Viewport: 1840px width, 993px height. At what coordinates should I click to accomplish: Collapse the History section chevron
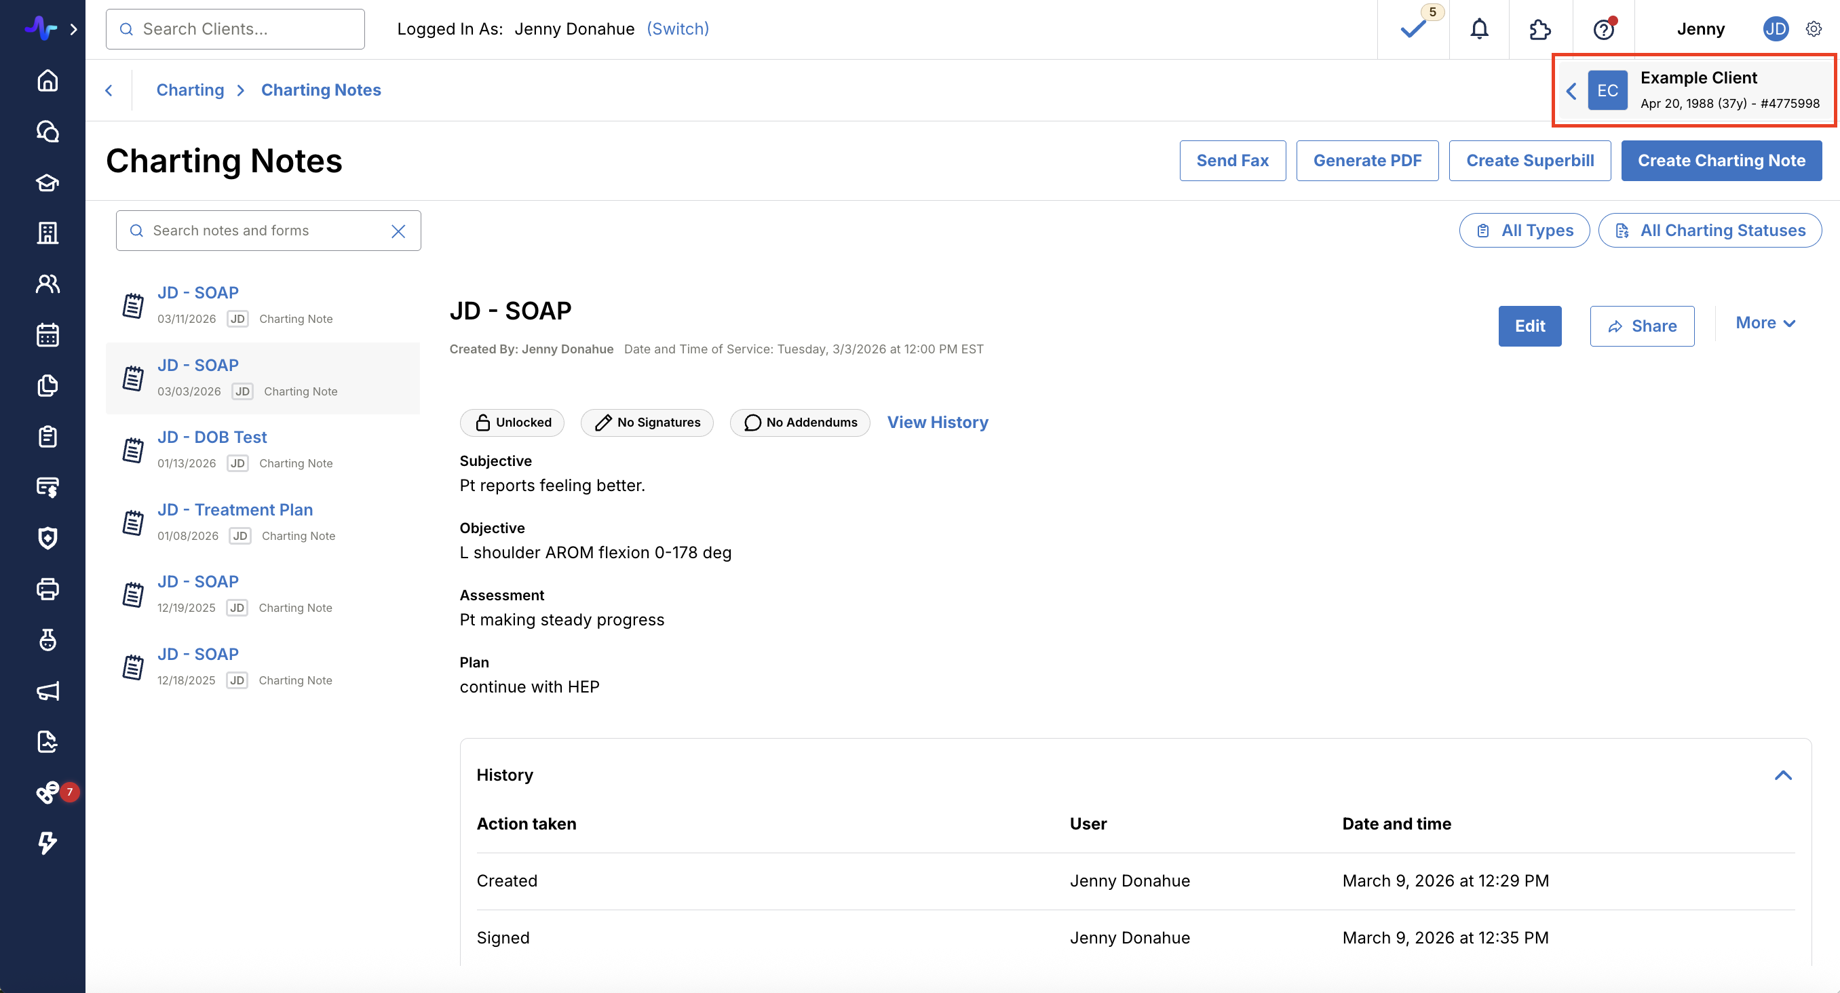[1783, 775]
